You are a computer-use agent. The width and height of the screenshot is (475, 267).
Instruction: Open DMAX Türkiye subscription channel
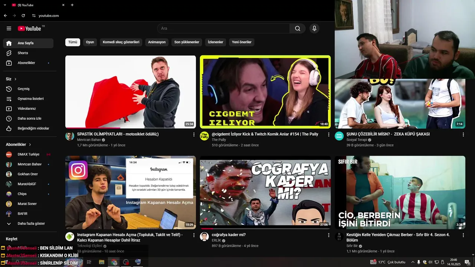28,154
